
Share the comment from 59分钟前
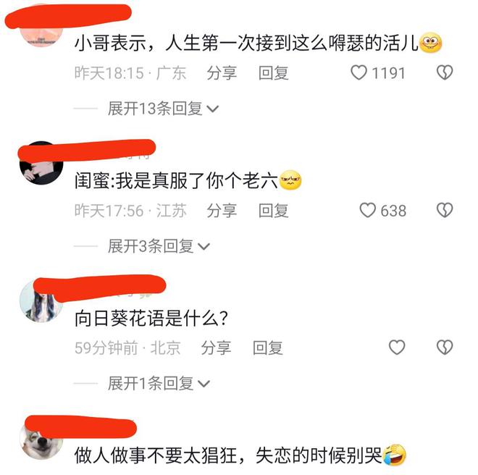tap(216, 348)
